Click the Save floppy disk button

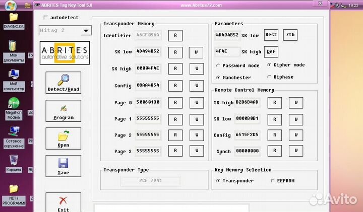(x=63, y=166)
